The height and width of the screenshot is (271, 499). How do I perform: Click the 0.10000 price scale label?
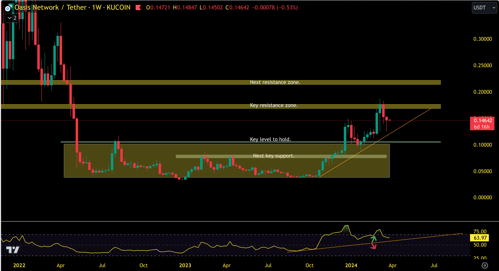483,145
